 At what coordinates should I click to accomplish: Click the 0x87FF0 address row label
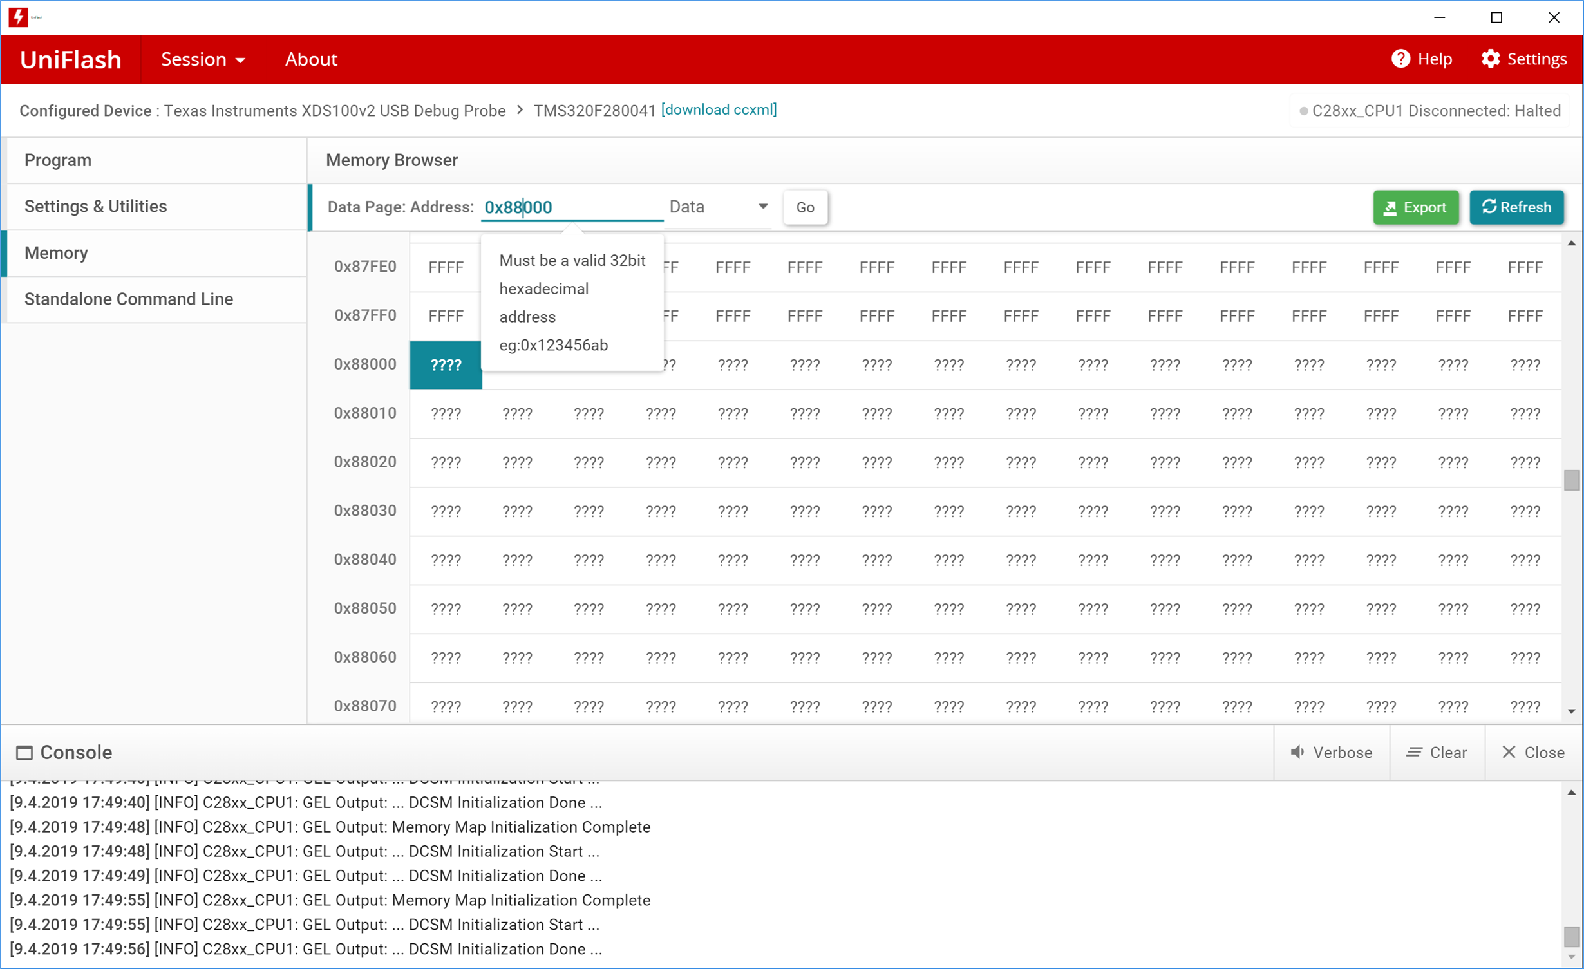365,315
